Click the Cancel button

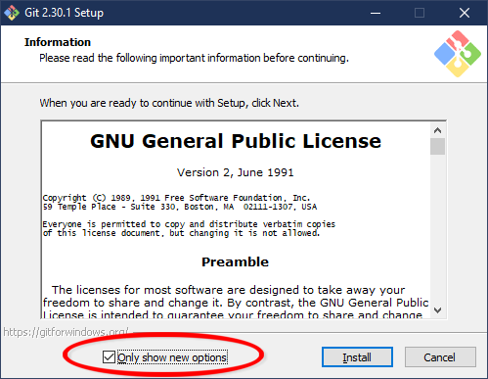point(440,357)
